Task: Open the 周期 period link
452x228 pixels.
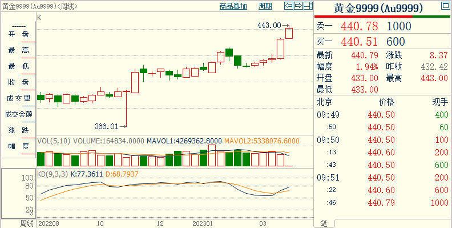Action: click(x=265, y=6)
